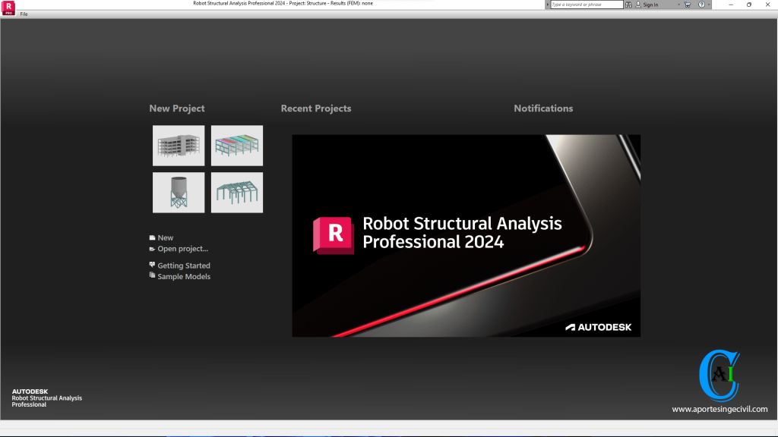Open a project using the Open project link
This screenshot has width=778, height=437.
pos(181,249)
